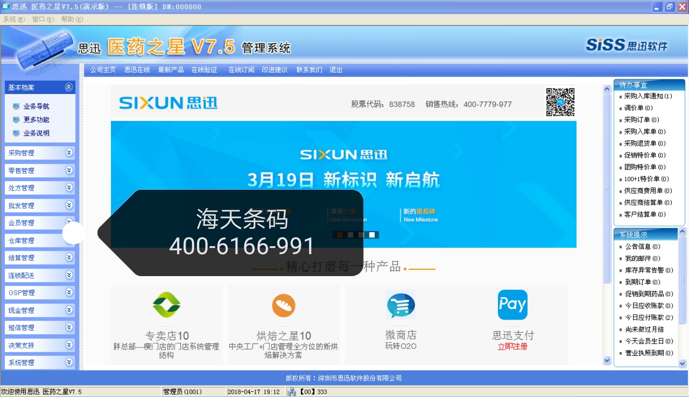Click the 业务导航 monitor icon

pyautogui.click(x=16, y=107)
